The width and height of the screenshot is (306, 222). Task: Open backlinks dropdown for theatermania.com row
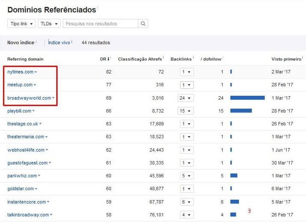coord(187,137)
